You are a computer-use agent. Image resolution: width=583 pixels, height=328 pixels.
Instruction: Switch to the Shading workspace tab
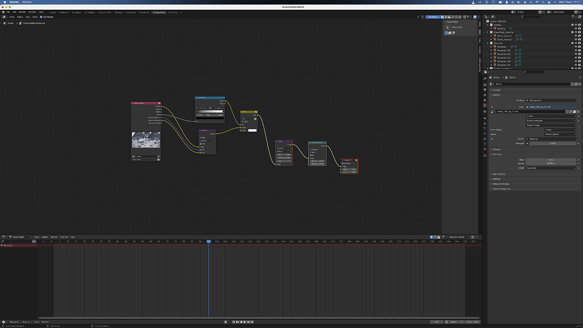tap(118, 13)
